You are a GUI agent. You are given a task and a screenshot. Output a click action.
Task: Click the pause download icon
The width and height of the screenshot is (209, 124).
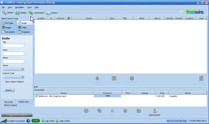pyautogui.click(x=112, y=111)
